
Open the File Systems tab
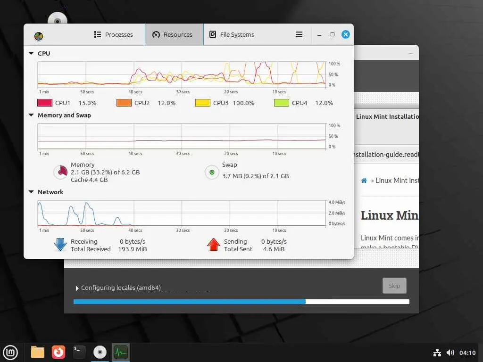tap(232, 34)
